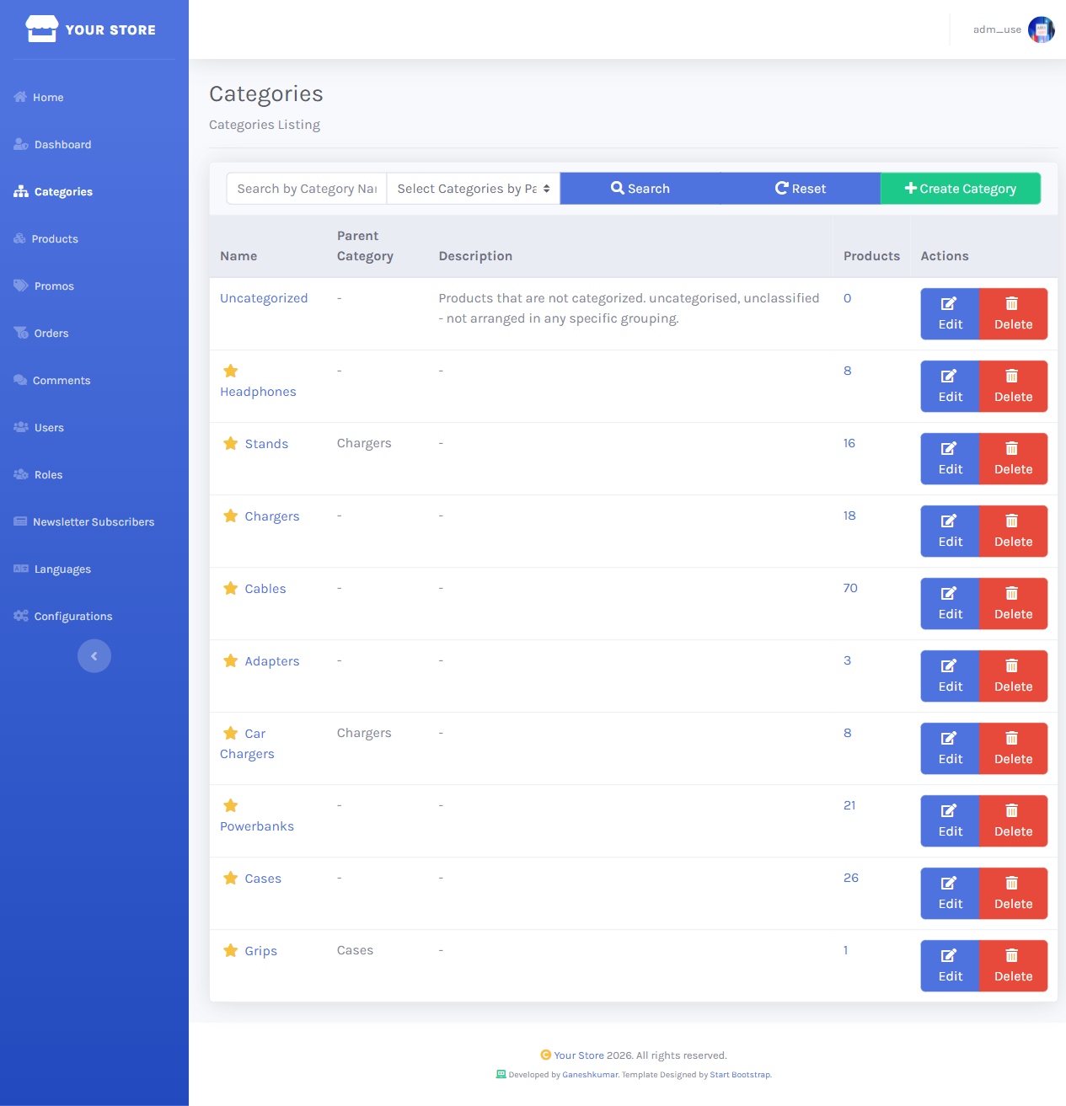The image size is (1066, 1106).
Task: Open the Cables category link
Action: tap(265, 589)
